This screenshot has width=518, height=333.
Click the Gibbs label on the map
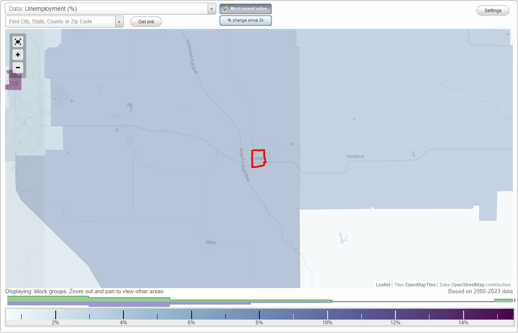point(211,242)
